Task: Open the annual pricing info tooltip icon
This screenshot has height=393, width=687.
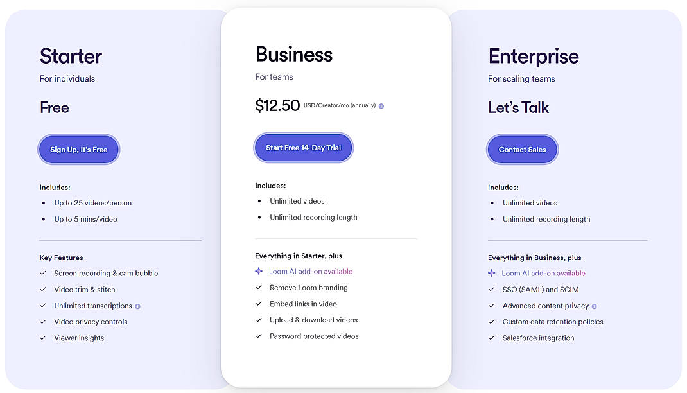Action: tap(381, 105)
